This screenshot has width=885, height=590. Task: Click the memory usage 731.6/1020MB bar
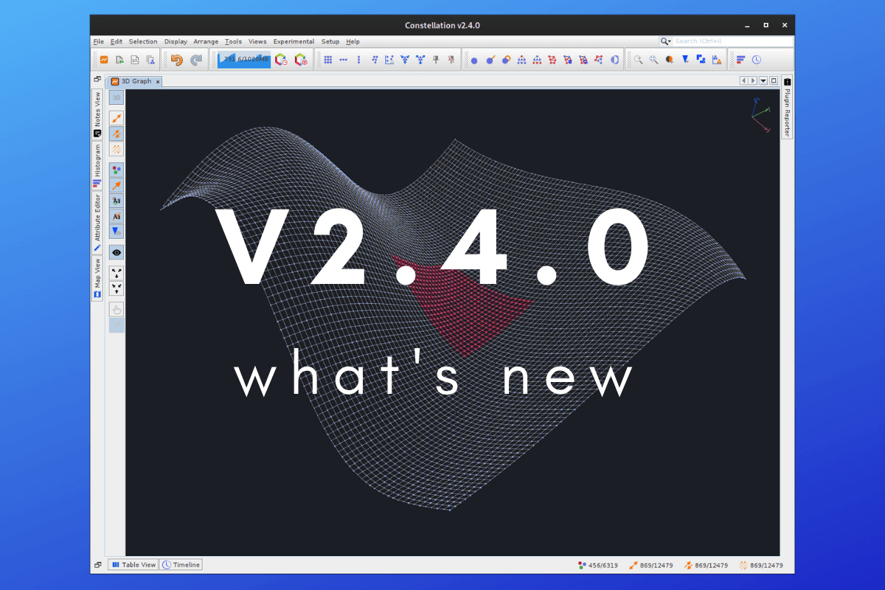pos(243,60)
